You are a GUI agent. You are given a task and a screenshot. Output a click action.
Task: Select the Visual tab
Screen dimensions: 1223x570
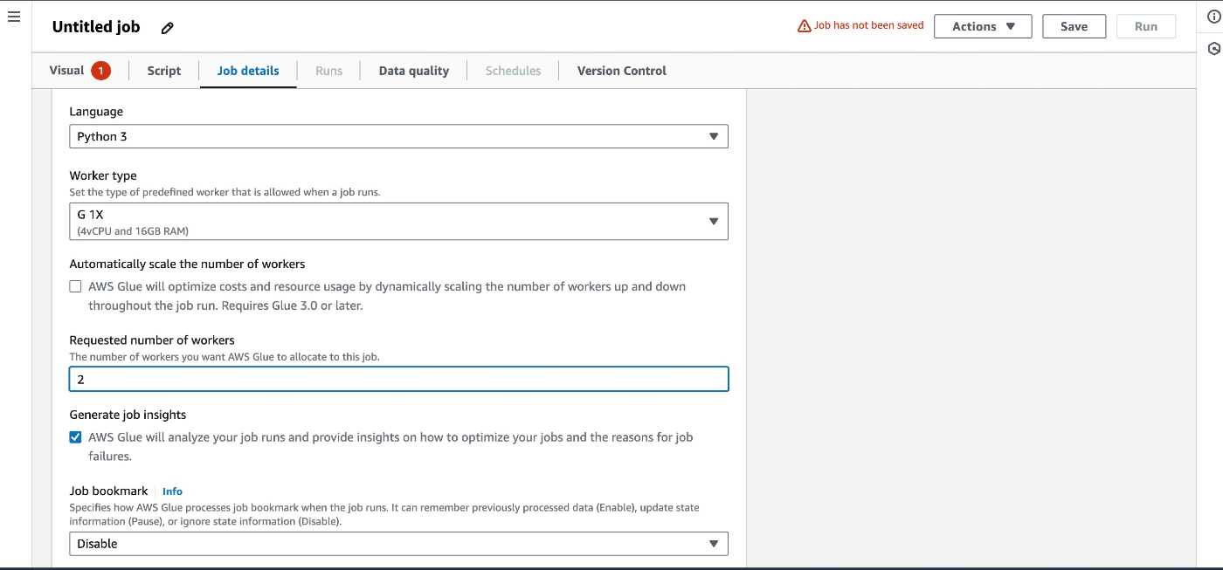click(x=67, y=71)
